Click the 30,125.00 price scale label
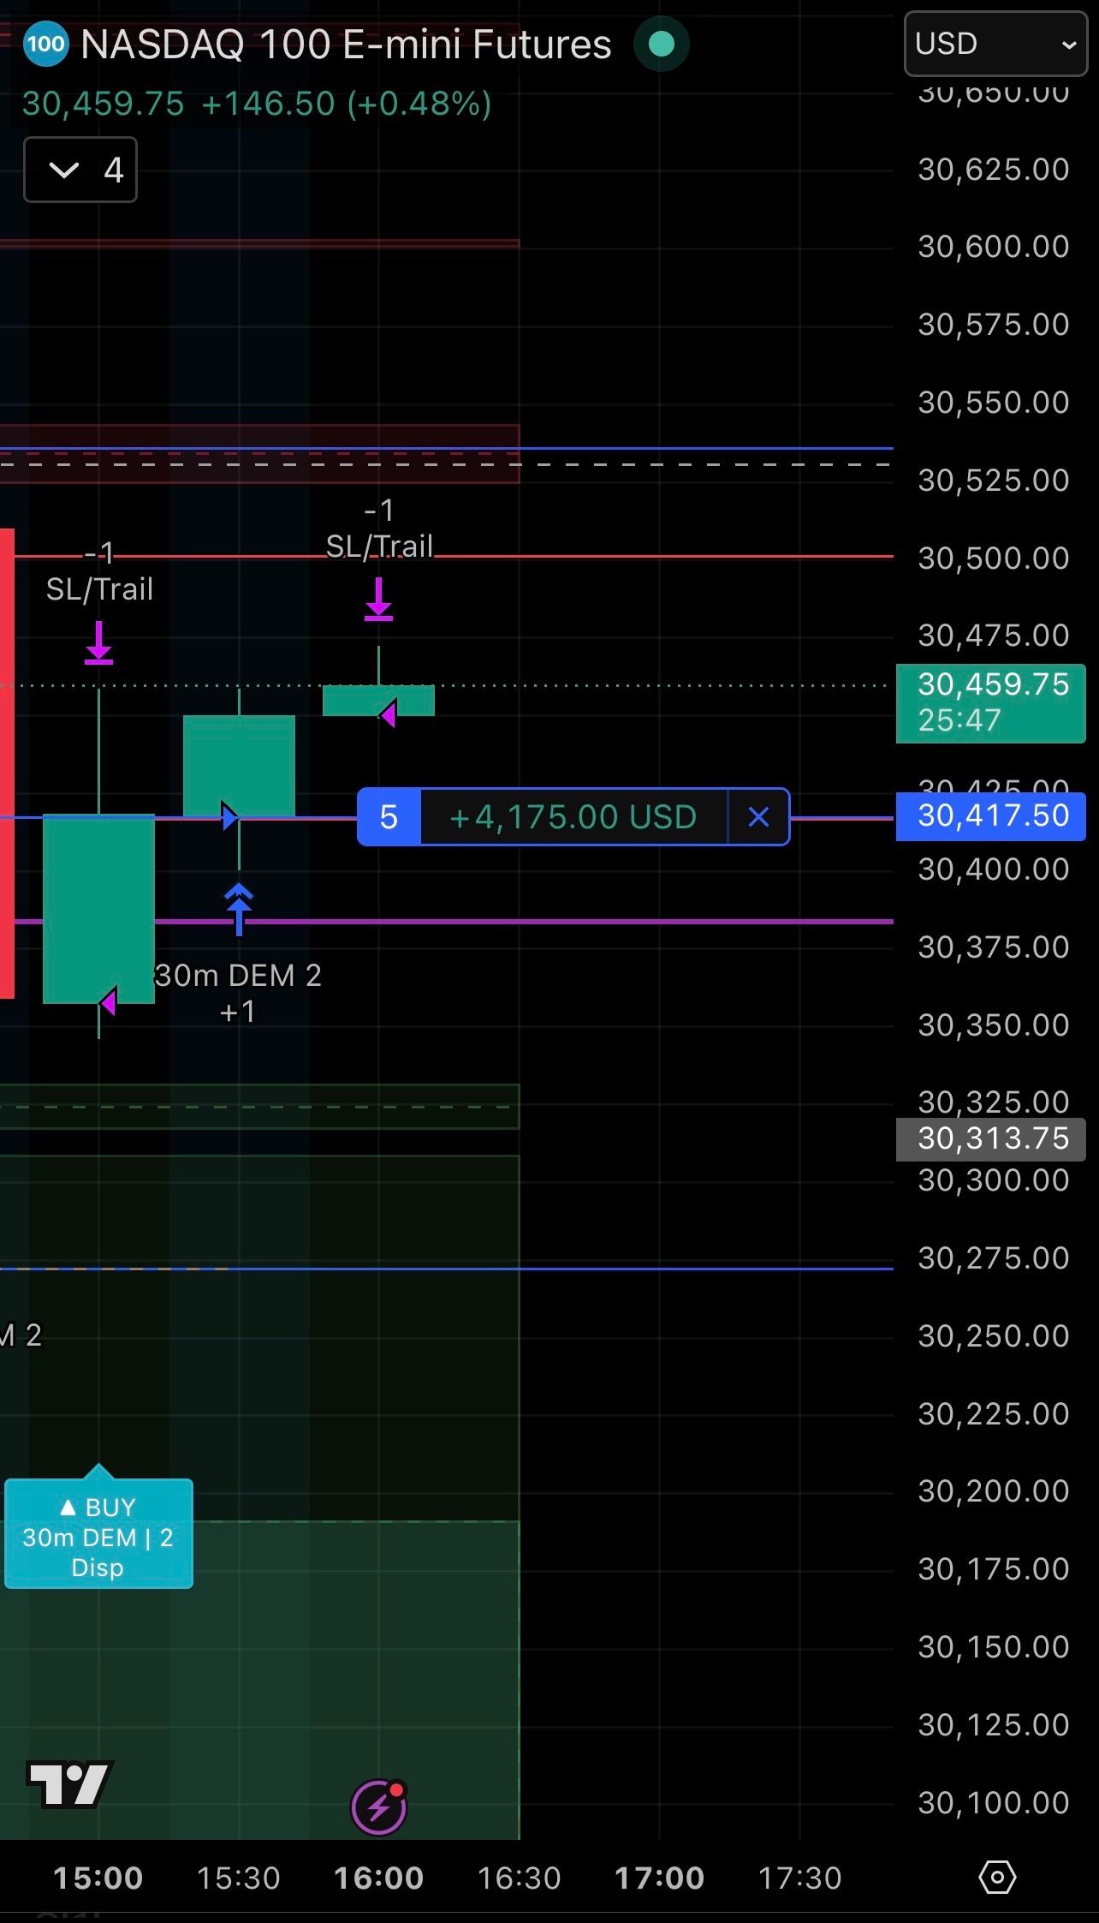This screenshot has width=1099, height=1923. click(x=994, y=1725)
